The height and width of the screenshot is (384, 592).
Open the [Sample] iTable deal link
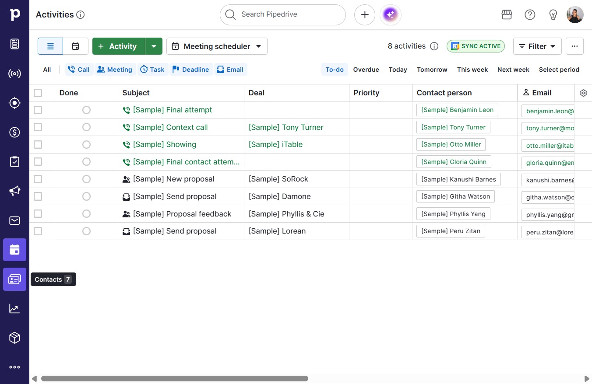coord(275,144)
